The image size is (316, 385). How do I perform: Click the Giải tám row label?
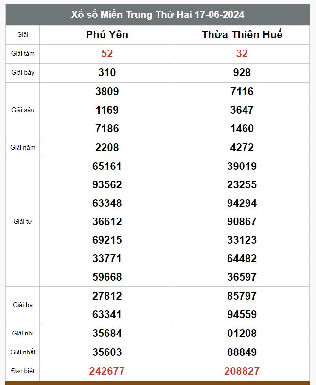click(22, 54)
